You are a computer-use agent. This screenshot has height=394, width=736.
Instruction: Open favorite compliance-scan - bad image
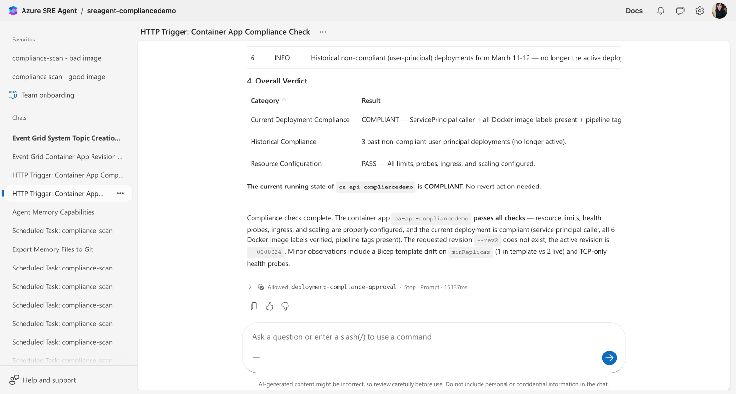click(57, 58)
